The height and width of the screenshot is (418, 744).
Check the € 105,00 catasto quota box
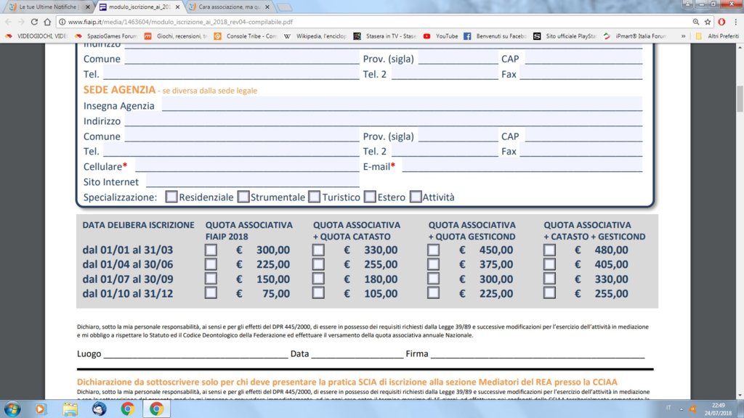coord(318,293)
